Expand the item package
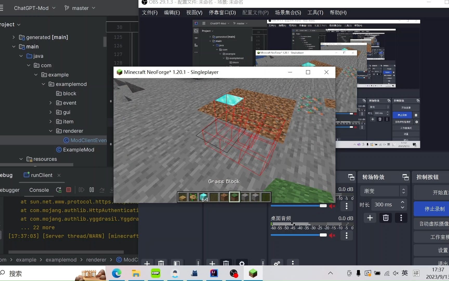Screen dimensions: 449x281 pyautogui.click(x=51, y=122)
